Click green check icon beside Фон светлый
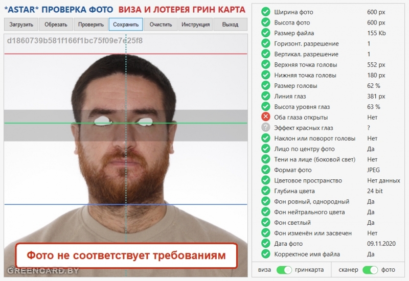409x281 pixels. pos(265,222)
